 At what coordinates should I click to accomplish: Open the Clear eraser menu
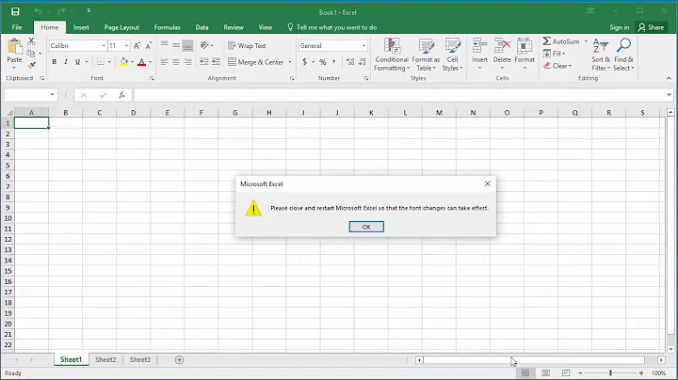click(x=557, y=66)
